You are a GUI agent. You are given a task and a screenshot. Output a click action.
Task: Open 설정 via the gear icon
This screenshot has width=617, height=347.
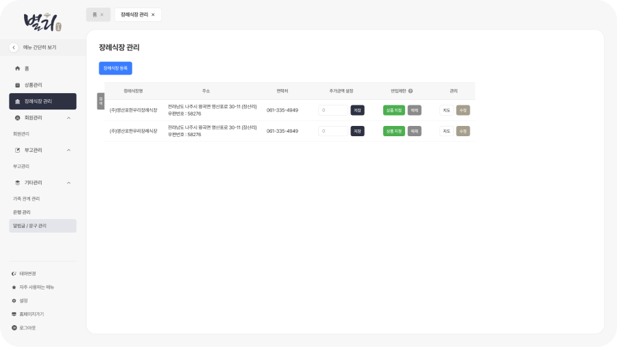point(14,300)
